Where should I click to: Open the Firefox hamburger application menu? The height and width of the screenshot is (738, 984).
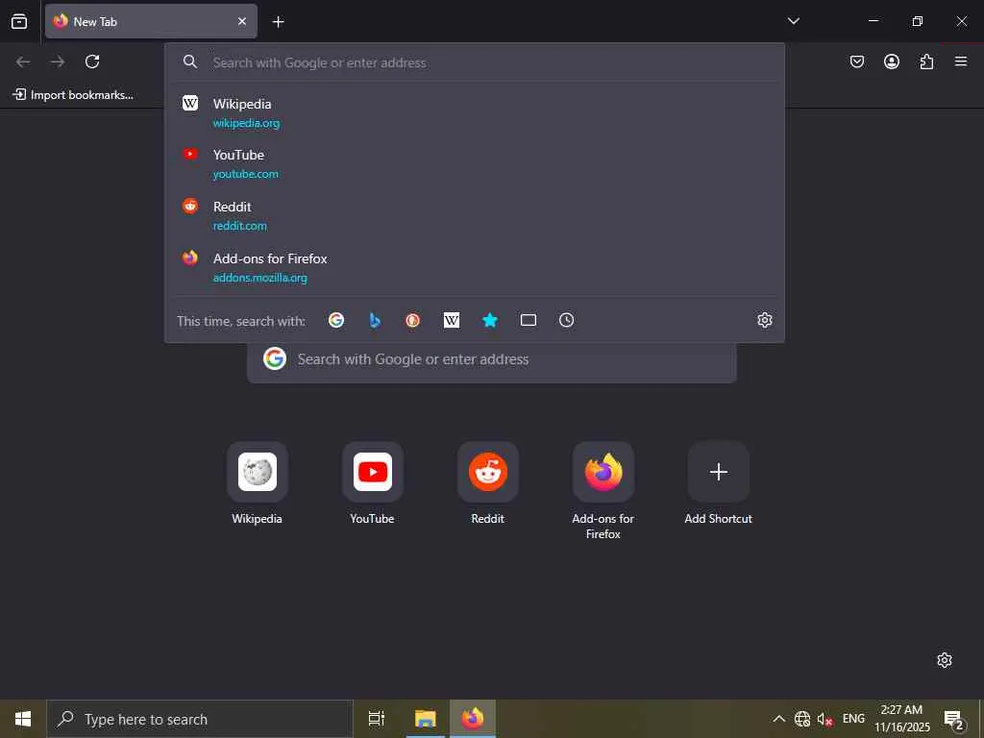[x=961, y=61]
